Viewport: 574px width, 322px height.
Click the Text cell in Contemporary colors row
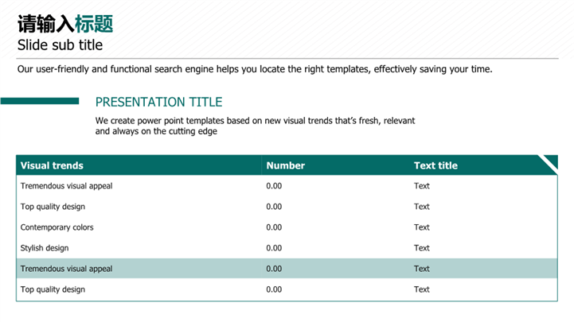(421, 227)
